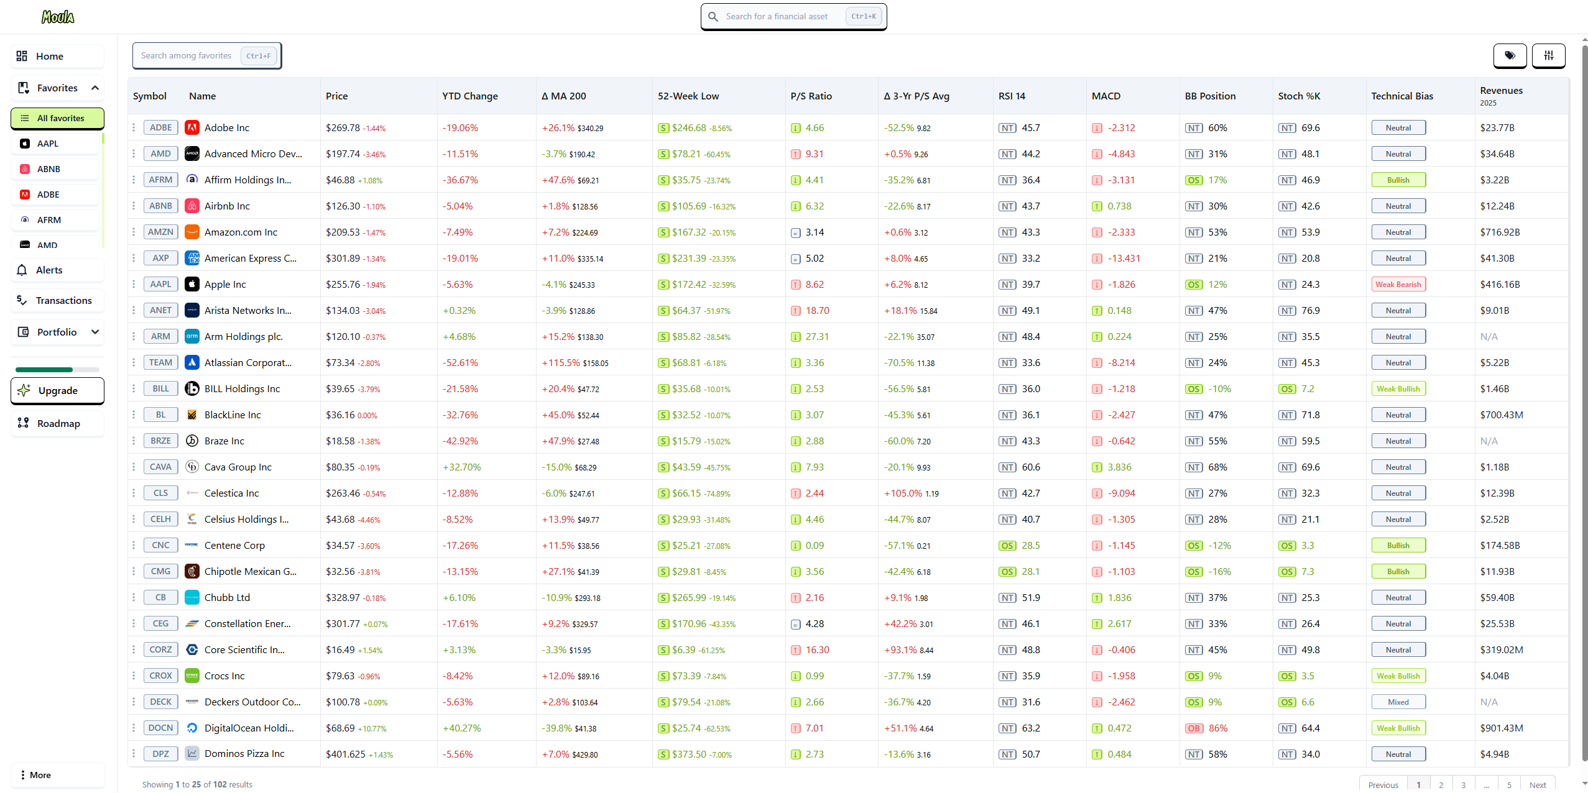The width and height of the screenshot is (1588, 793).
Task: Click the Amazon.com Inc logo icon
Action: tap(192, 232)
